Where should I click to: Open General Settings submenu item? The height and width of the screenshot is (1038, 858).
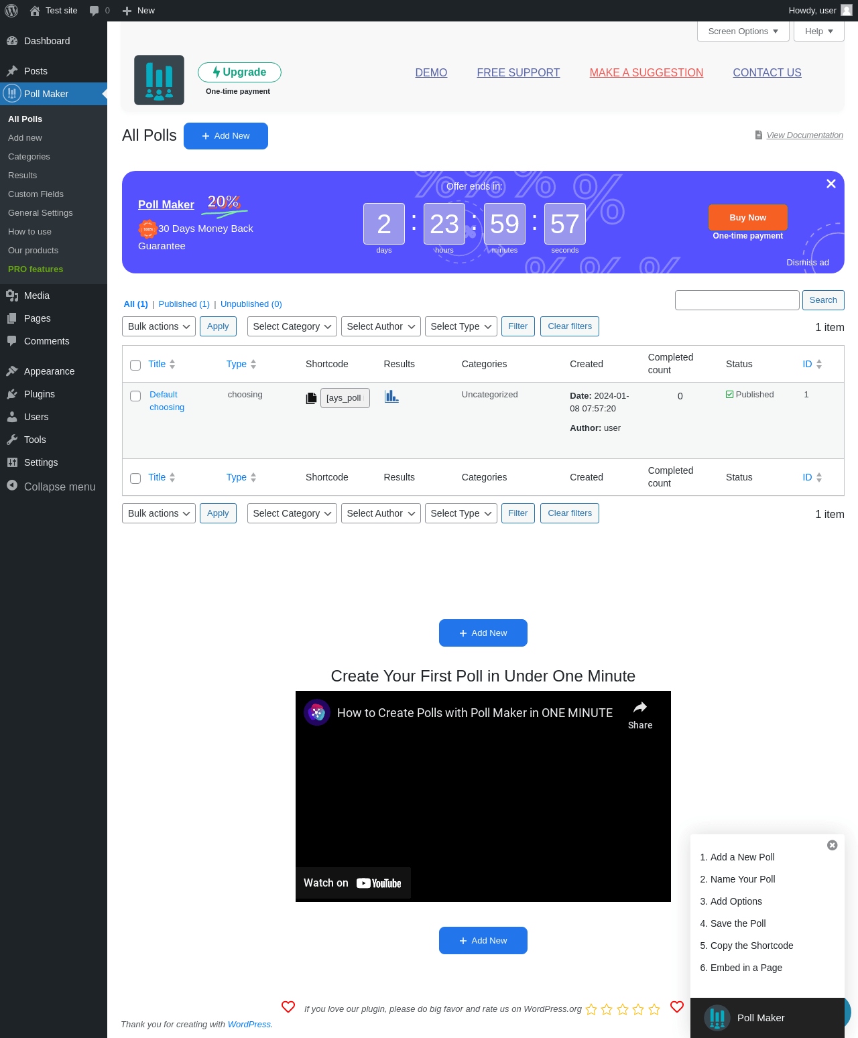[x=40, y=212]
